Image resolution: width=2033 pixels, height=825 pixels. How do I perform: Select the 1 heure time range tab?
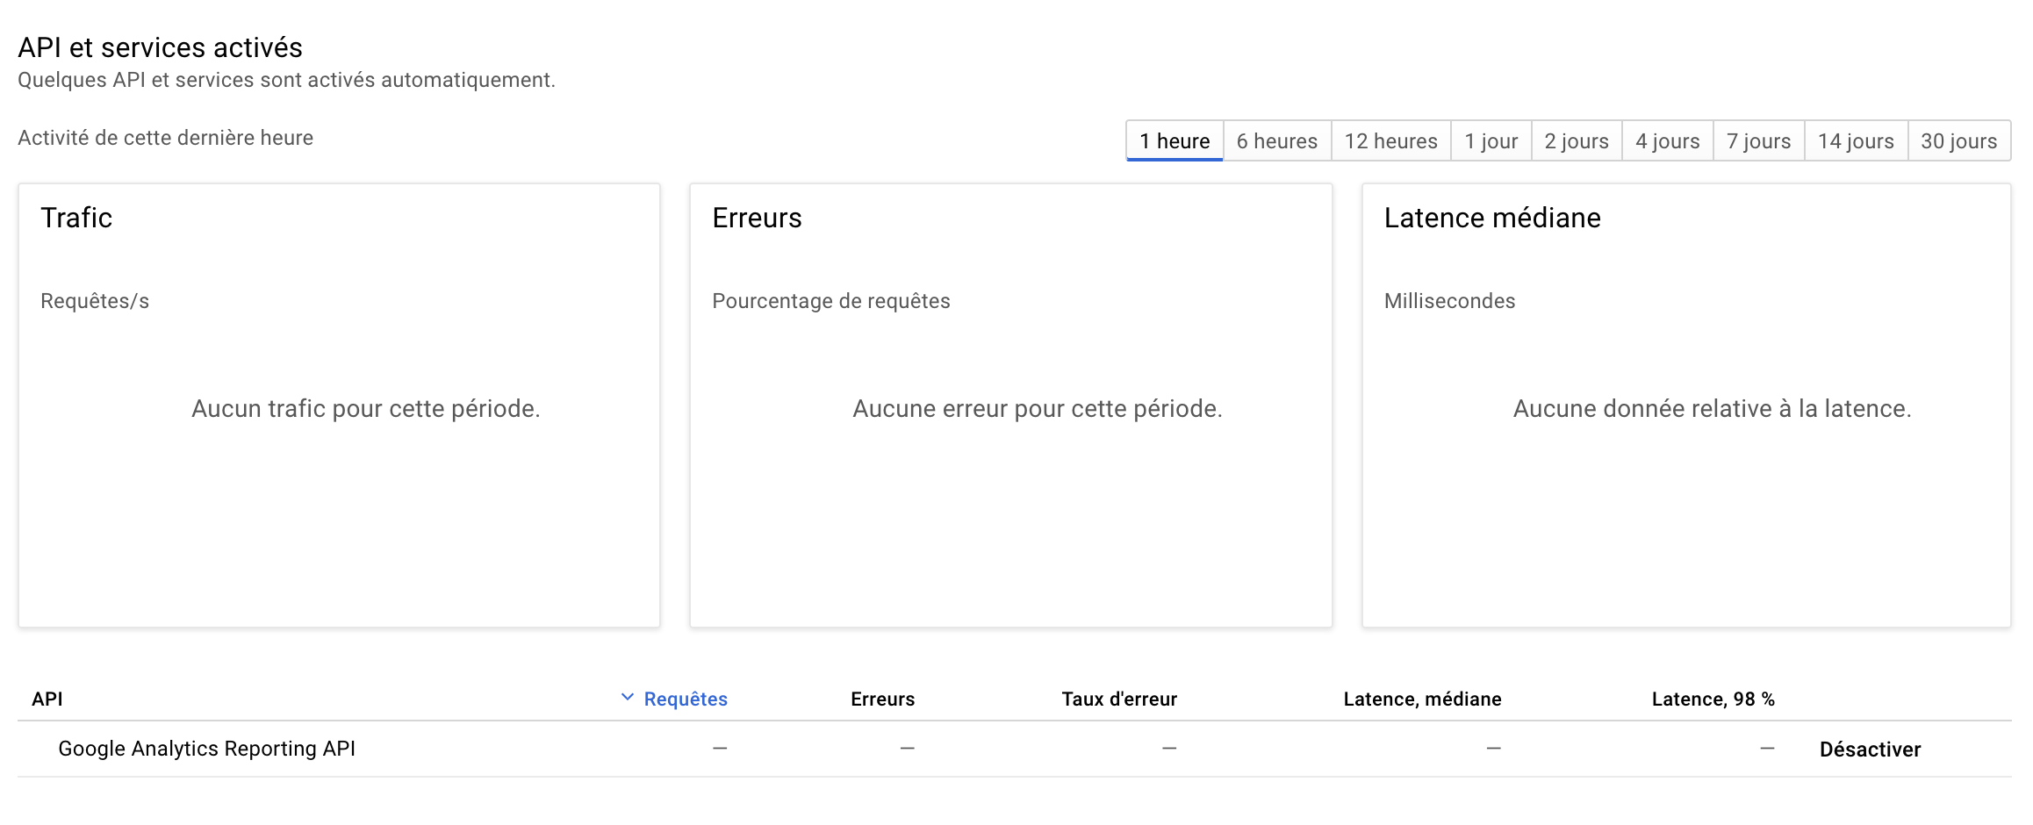1174,141
